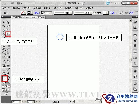Select the Gradient tool
This screenshot has width=139, height=104.
pos(8,57)
